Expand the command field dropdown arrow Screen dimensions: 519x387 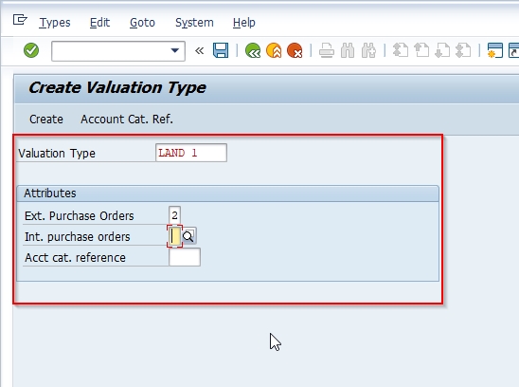pos(175,50)
